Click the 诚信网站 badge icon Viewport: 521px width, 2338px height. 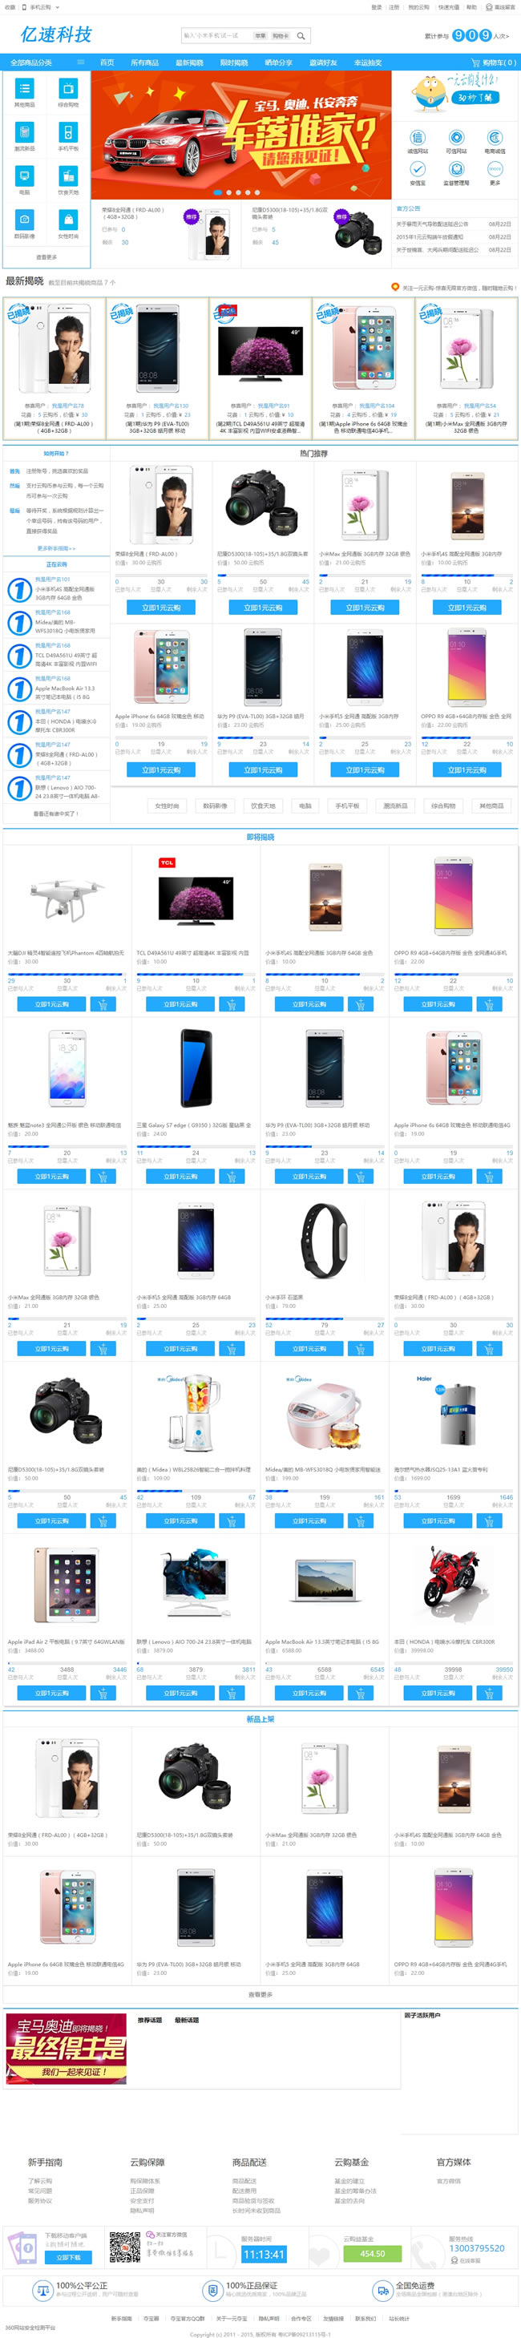coord(418,138)
